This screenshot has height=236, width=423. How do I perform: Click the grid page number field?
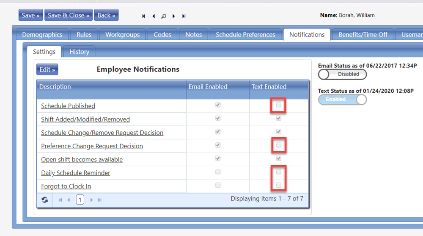[80, 200]
